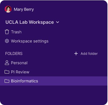
Task: Open the Trash page
Action: click(13, 32)
